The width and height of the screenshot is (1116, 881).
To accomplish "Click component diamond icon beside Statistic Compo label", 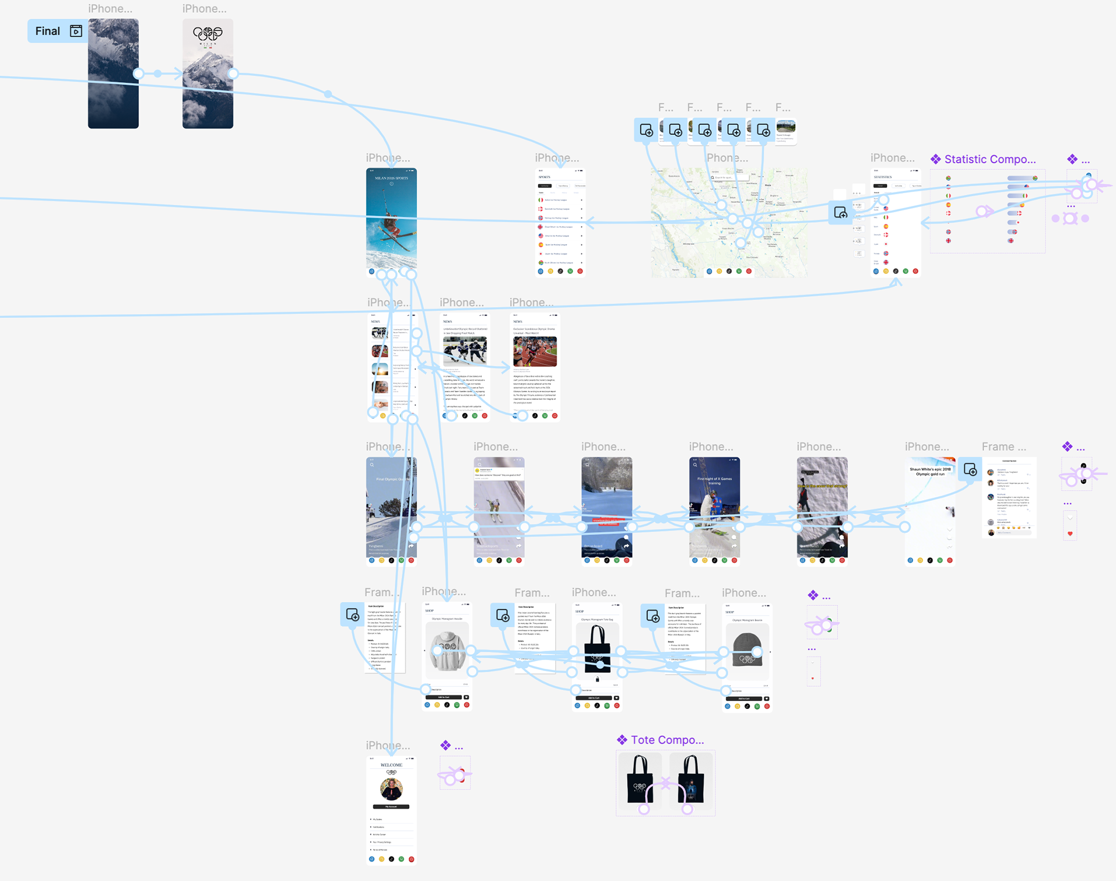I will click(x=936, y=159).
